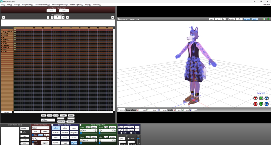
Task: Open the leg IK_L dropdown
Action: click(39, 139)
